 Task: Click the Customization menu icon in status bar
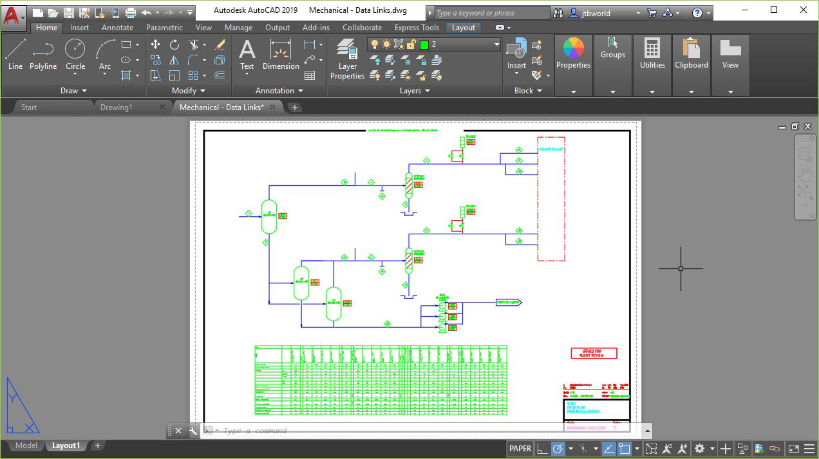808,449
